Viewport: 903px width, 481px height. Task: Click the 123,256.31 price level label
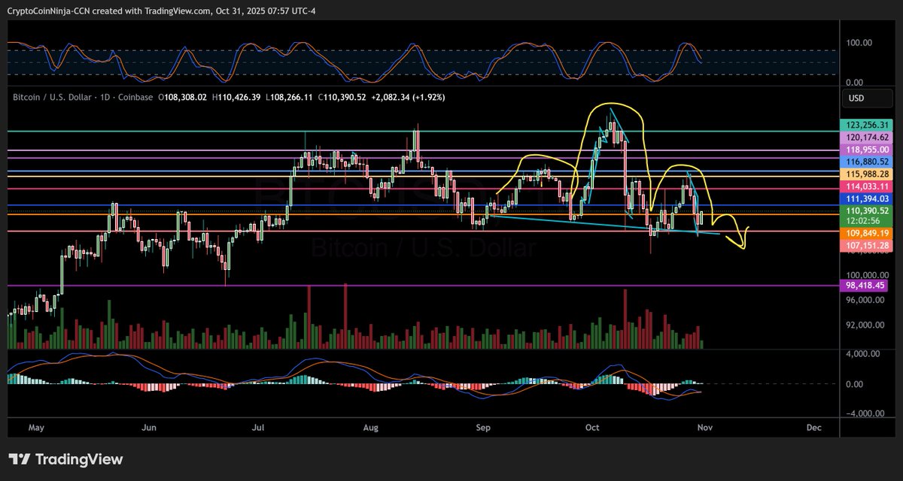865,125
